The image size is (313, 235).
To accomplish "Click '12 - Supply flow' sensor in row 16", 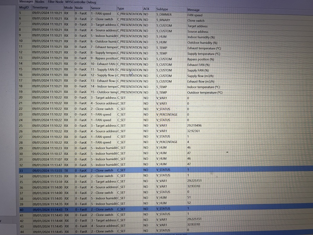I will (103, 75).
